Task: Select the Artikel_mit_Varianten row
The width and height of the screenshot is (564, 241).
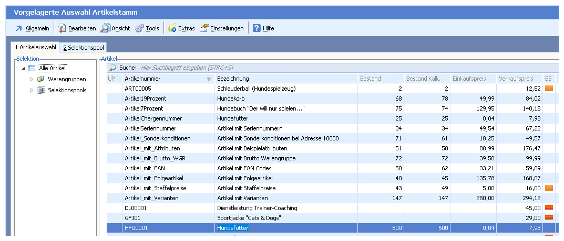Action: [x=151, y=198]
